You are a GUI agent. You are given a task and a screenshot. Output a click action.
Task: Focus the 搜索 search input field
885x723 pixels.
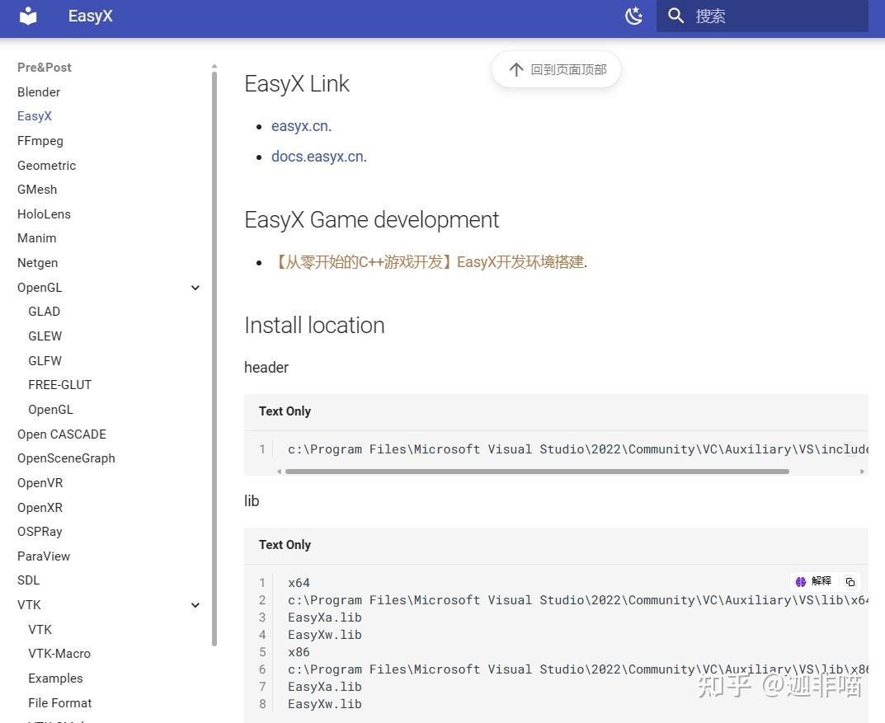(762, 16)
